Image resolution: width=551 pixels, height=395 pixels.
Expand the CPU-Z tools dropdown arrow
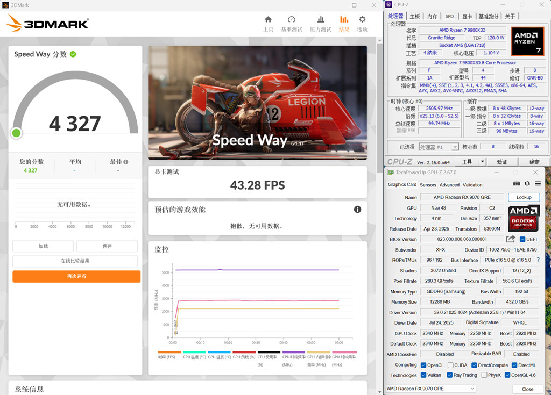(x=482, y=162)
